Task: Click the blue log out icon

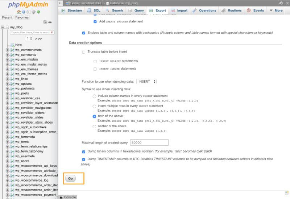Action: 24,12
